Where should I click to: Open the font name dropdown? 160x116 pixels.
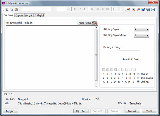(53, 9)
